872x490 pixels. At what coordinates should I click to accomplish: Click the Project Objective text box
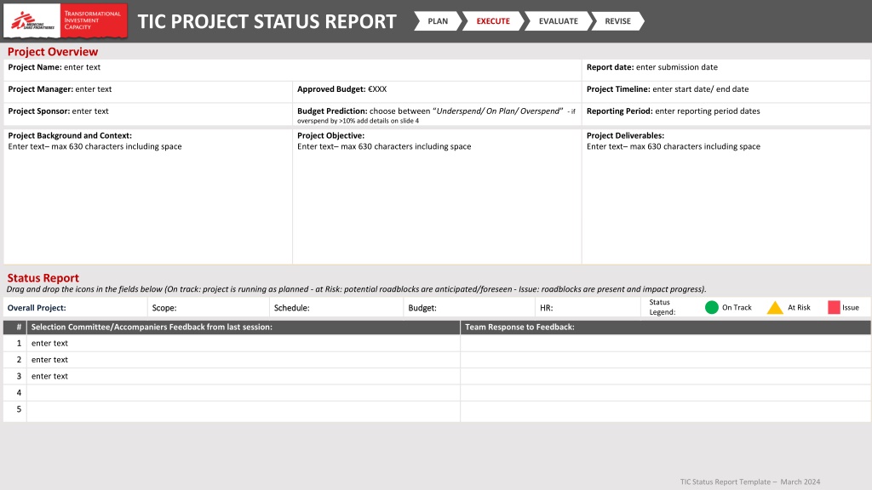coord(437,197)
